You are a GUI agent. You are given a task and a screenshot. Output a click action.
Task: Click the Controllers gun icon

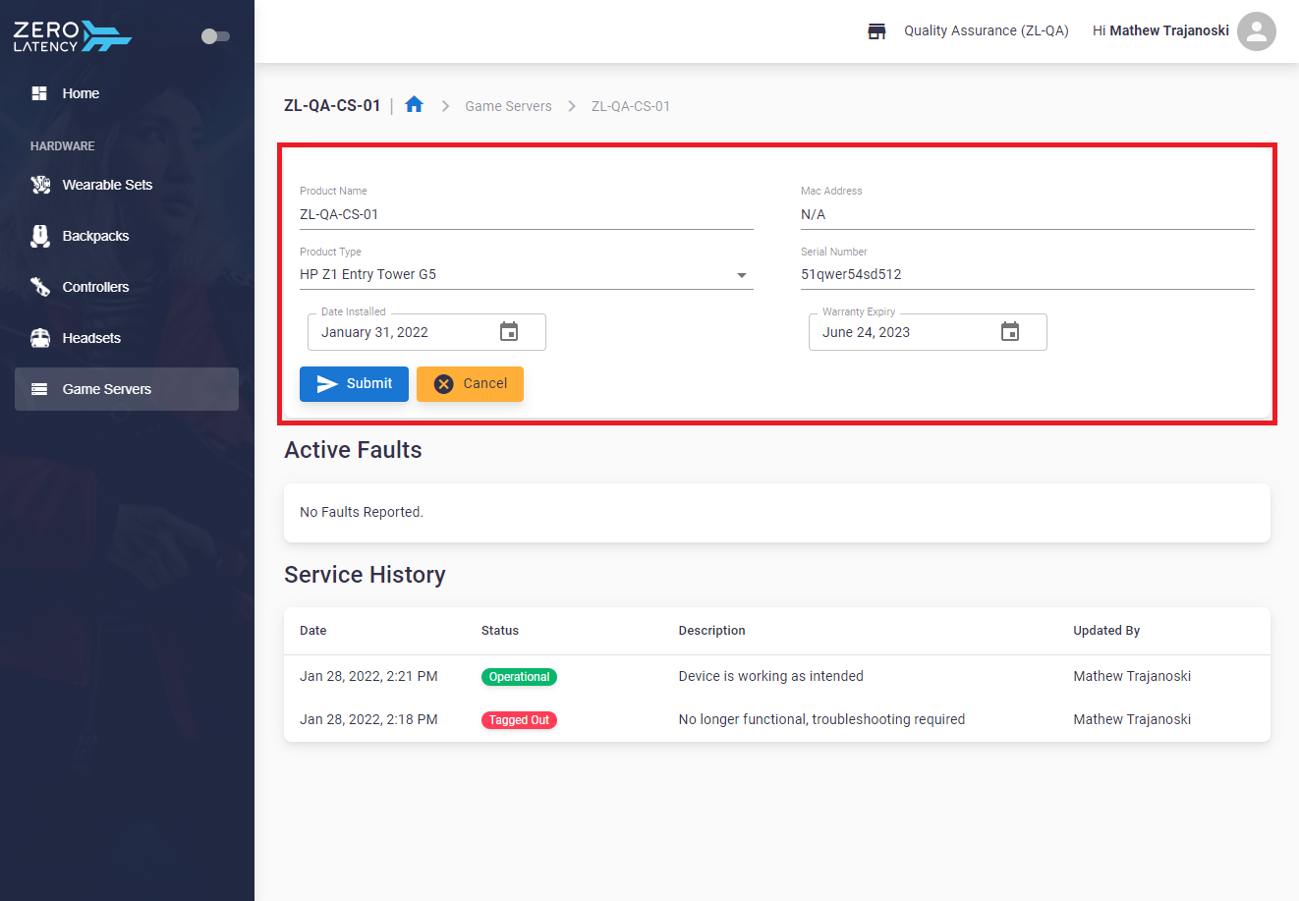(x=40, y=287)
